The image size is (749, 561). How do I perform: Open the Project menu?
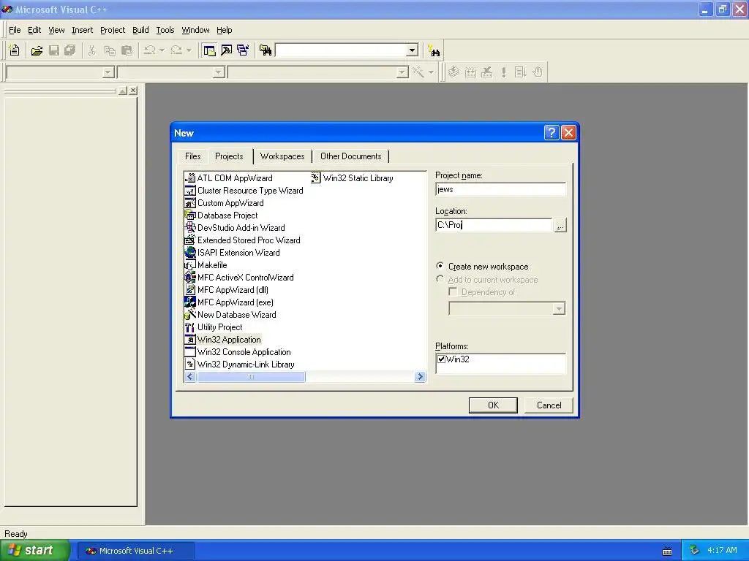point(113,30)
